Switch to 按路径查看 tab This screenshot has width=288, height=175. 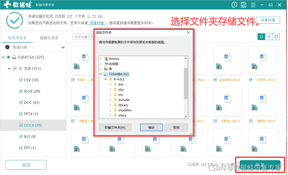tap(49, 38)
